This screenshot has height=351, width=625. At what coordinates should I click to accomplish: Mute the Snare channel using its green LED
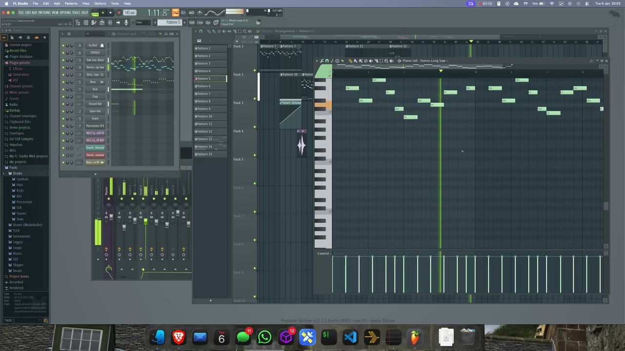pyautogui.click(x=63, y=118)
